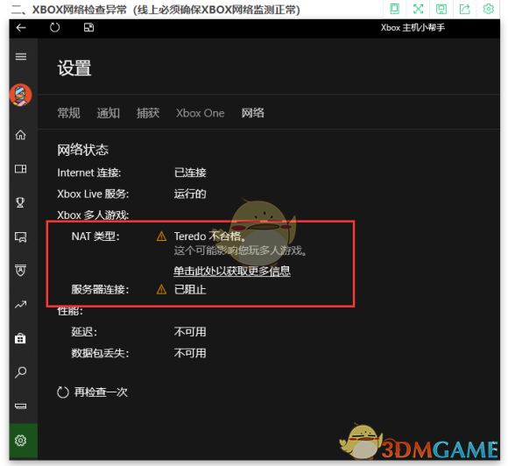The width and height of the screenshot is (508, 466).
Task: Select the 网络 tab
Action: [253, 113]
